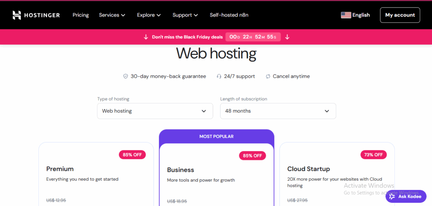Click the 'Length of subscription' label
Image resolution: width=432 pixels, height=206 pixels.
[243, 99]
